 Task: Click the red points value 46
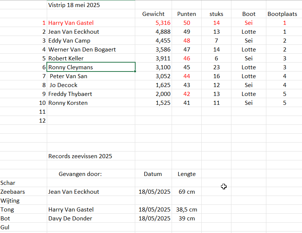click(186, 59)
